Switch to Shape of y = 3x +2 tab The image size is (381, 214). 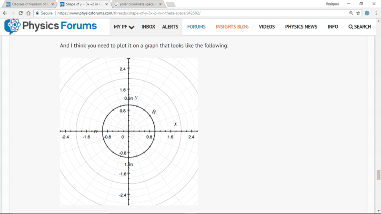pos(83,4)
